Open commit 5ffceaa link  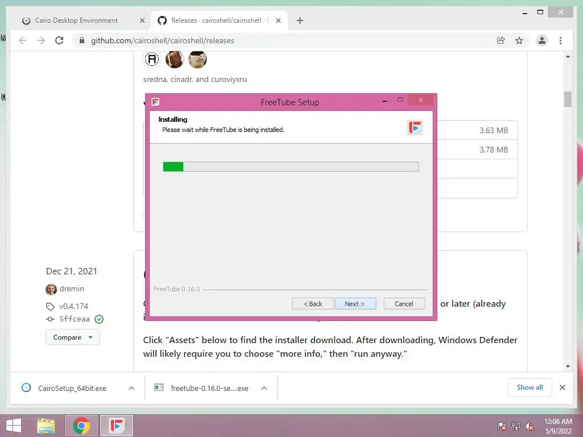[75, 319]
